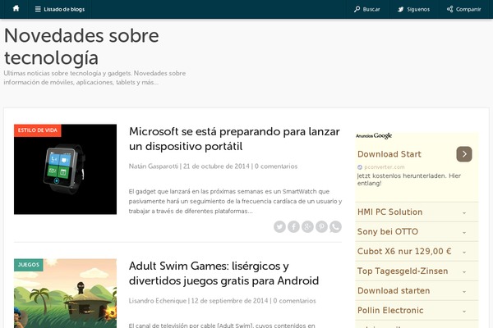This screenshot has height=328, width=493.
Task: Click the Microsoft article's SmartWatch excerpt
Action: pos(235,201)
